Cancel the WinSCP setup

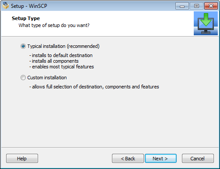198,159
